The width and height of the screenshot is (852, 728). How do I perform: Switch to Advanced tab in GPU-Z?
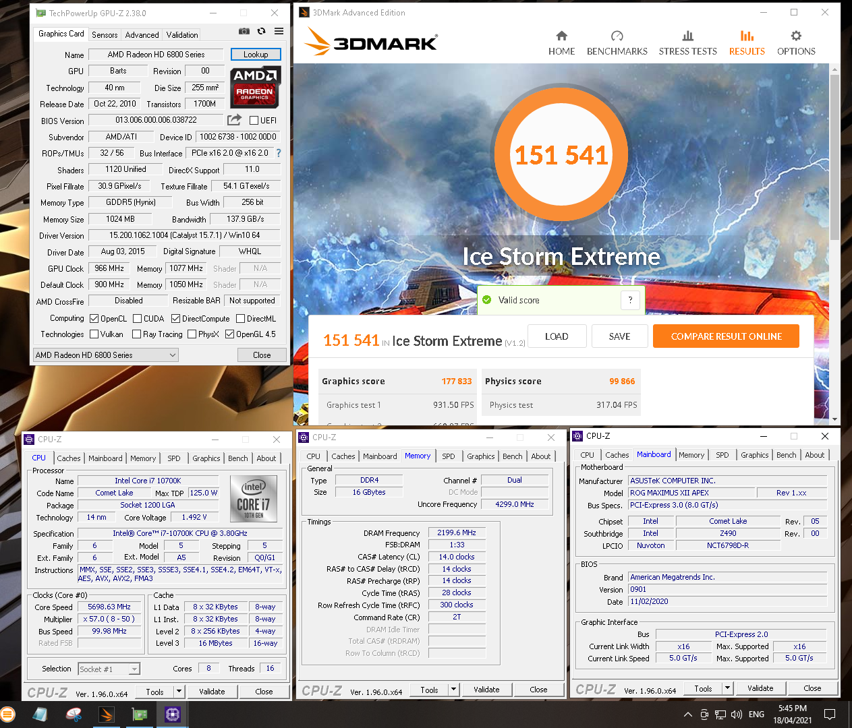coord(142,35)
